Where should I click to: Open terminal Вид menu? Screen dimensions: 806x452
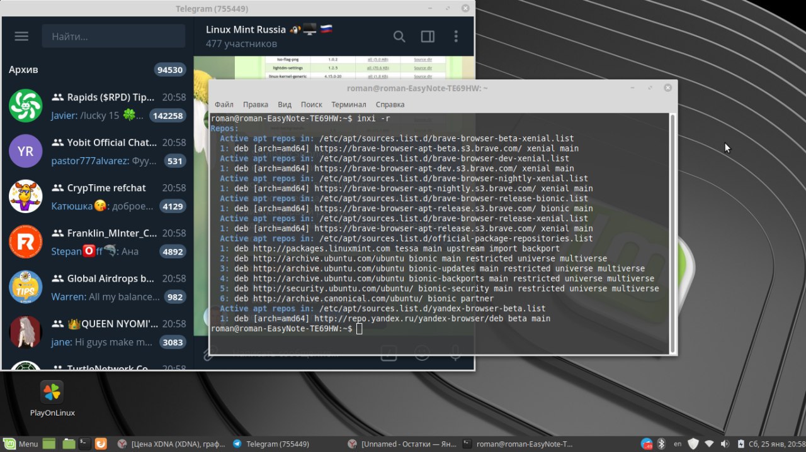tap(285, 104)
